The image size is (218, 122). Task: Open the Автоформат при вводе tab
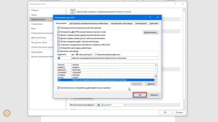tap(122, 23)
